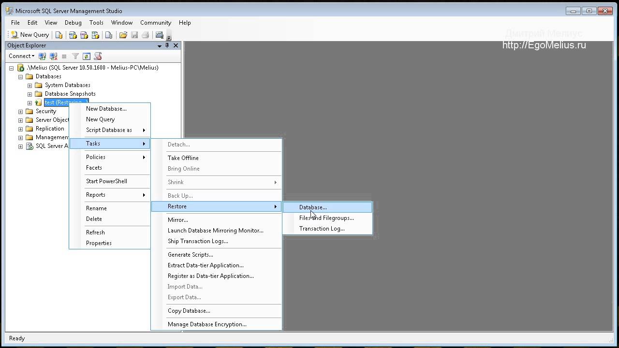Click the Disconnect icon in Object Explorer
This screenshot has width=619, height=348.
(54, 56)
